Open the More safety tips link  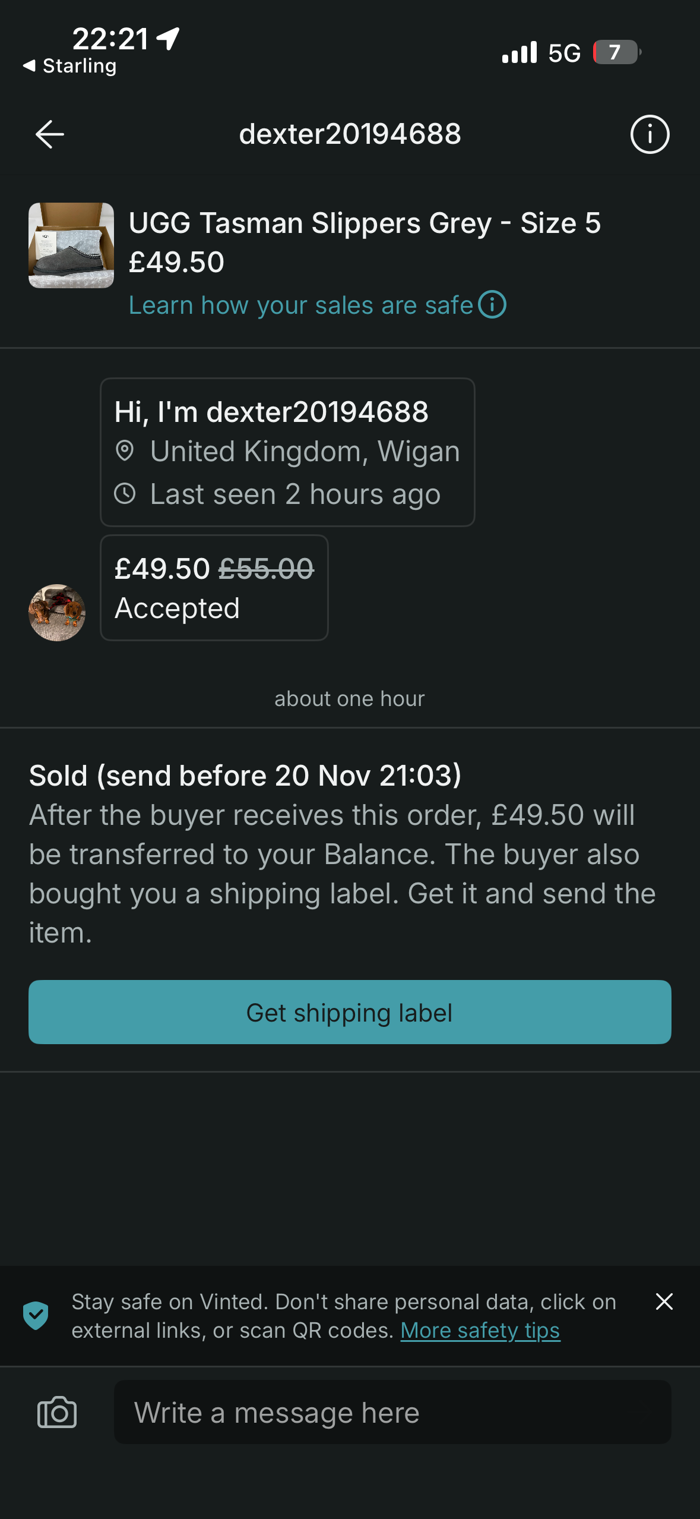(x=480, y=1331)
